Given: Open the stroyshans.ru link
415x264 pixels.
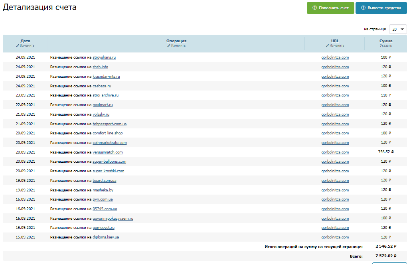Looking at the screenshot, I should click(104, 57).
